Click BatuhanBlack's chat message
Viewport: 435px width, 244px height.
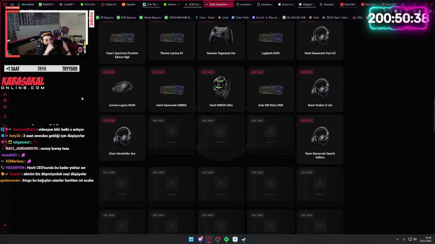[x=42, y=129]
